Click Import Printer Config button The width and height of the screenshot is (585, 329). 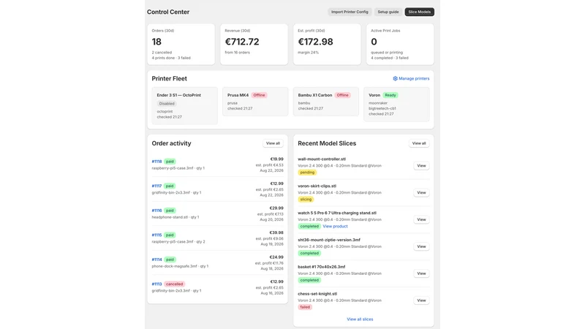[x=350, y=12]
